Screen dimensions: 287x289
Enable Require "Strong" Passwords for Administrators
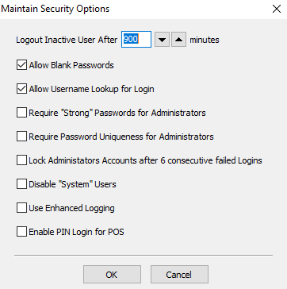(x=21, y=113)
